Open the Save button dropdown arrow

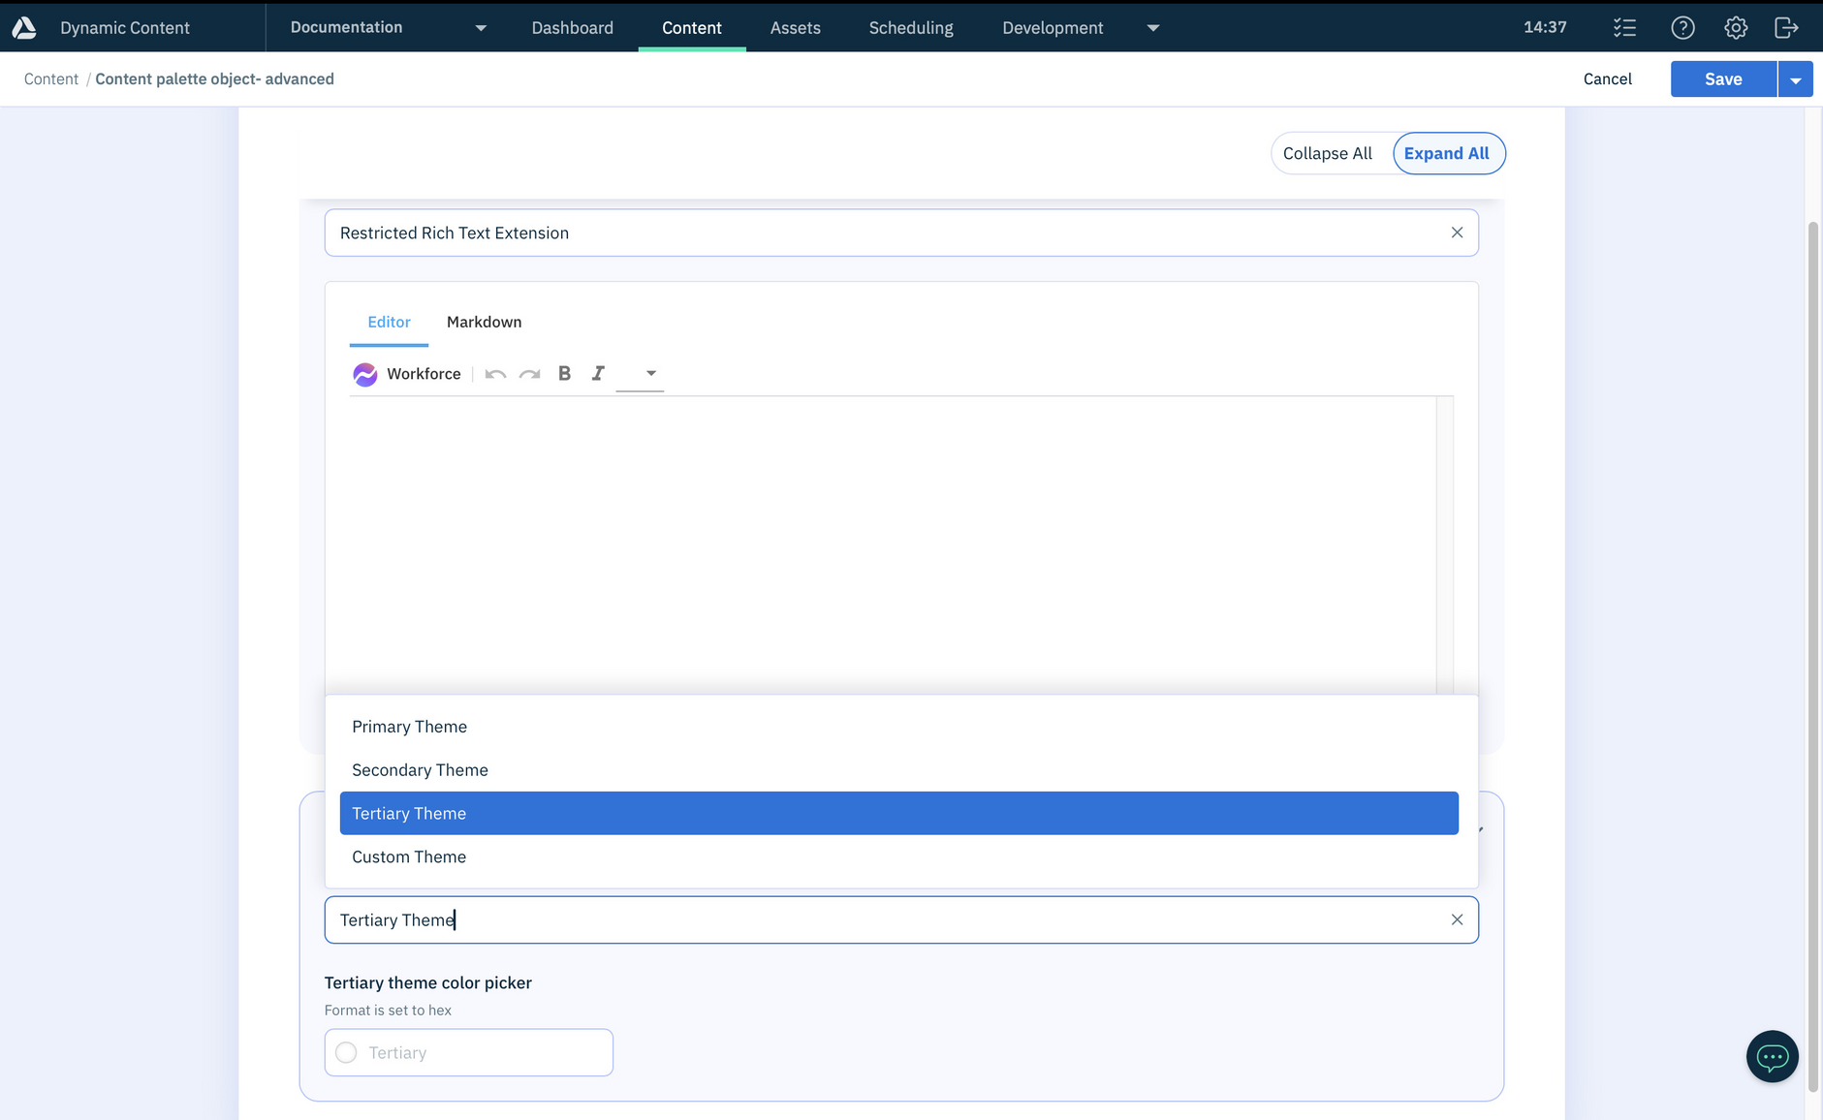pyautogui.click(x=1795, y=79)
